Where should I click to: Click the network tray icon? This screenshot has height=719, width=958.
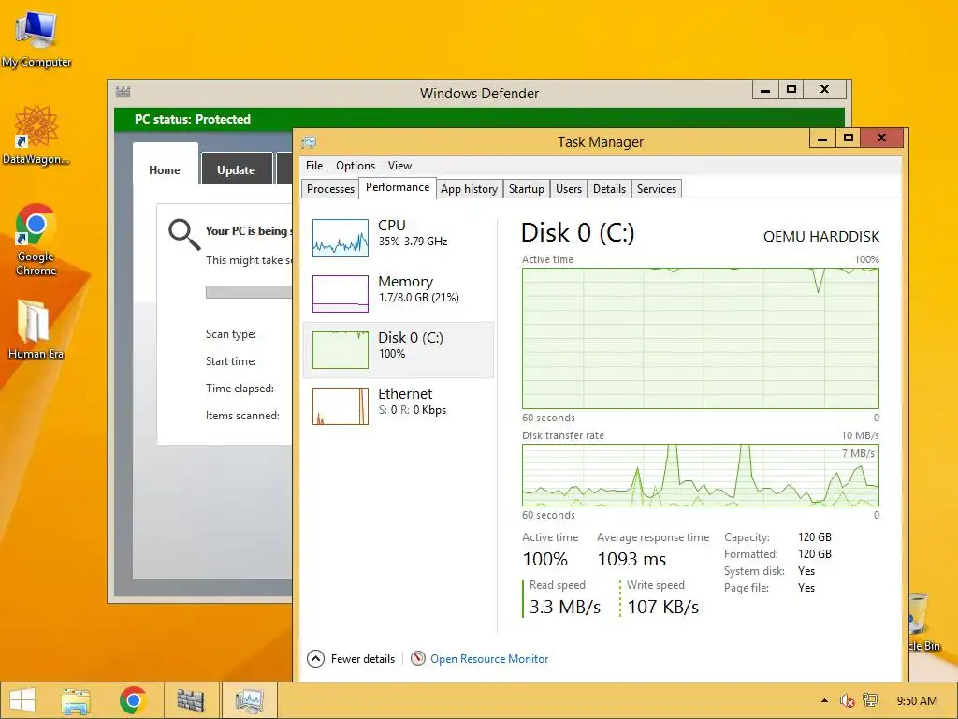[870, 700]
